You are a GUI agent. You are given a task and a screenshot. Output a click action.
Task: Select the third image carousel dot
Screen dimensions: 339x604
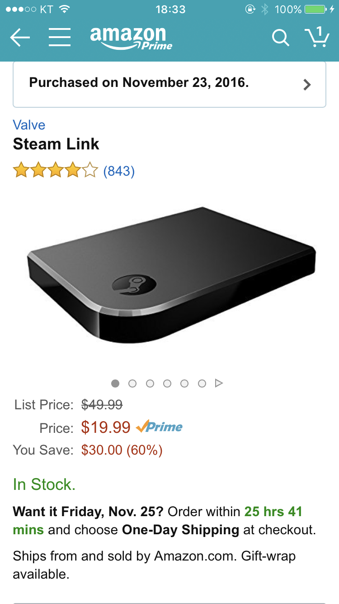150,383
